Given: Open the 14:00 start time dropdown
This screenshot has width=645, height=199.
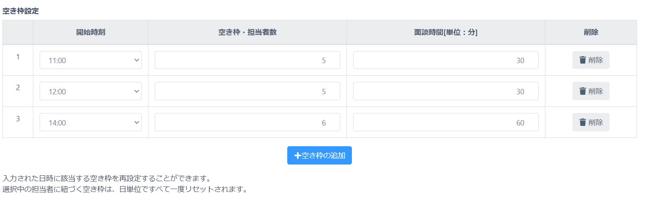Looking at the screenshot, I should [x=90, y=123].
